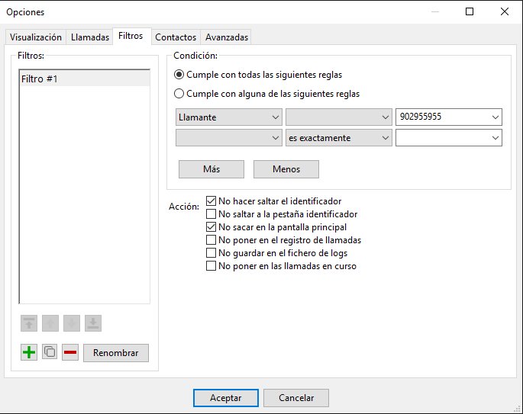Screen dimensions: 523x414
Task: Click the green plus add filter icon
Action: (x=29, y=353)
